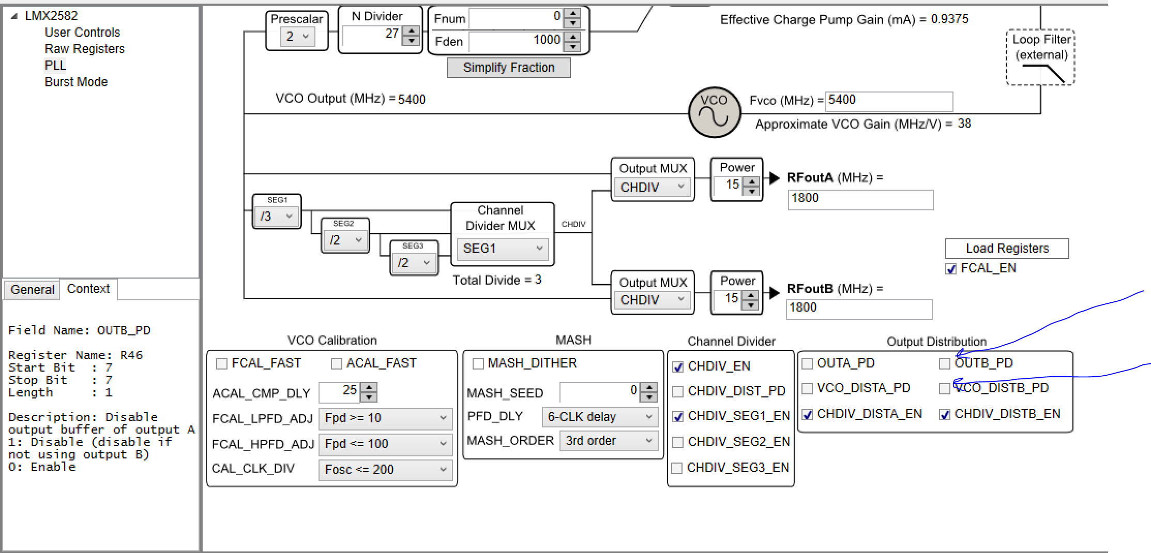Lower RFoutB Power value with down arrow
This screenshot has width=1151, height=553.
pyautogui.click(x=751, y=304)
